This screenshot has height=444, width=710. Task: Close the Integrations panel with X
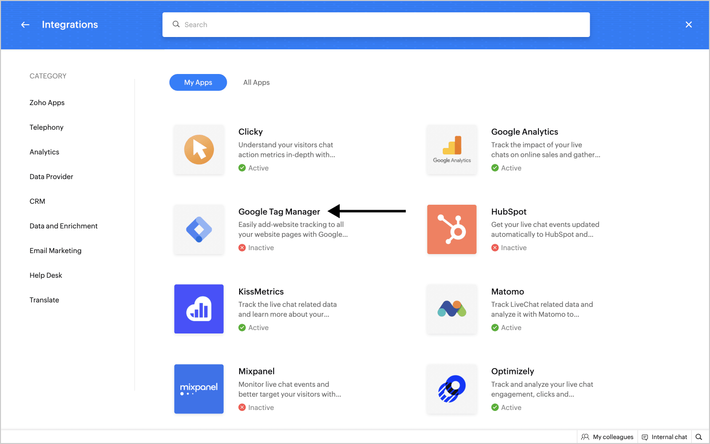[689, 25]
